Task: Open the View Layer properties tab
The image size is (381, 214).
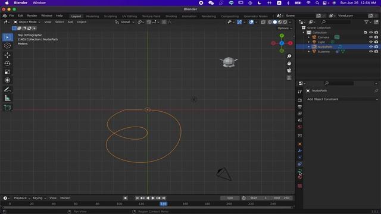Action: click(300, 114)
